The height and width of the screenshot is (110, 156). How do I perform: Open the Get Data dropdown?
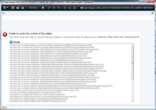coord(34,8)
